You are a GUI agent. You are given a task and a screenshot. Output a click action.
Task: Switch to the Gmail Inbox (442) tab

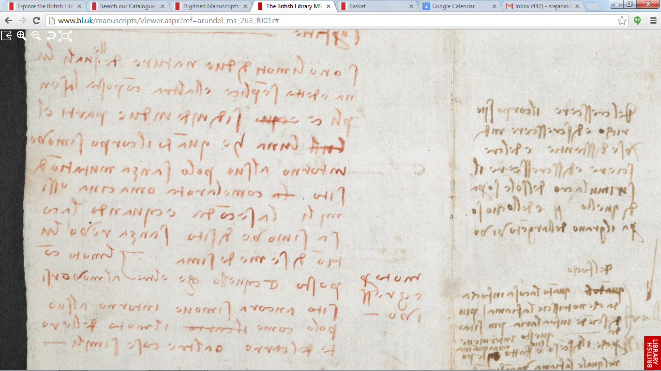[544, 6]
